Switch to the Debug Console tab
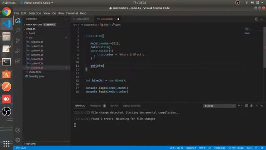This screenshot has height=150, width=266. (x=132, y=106)
